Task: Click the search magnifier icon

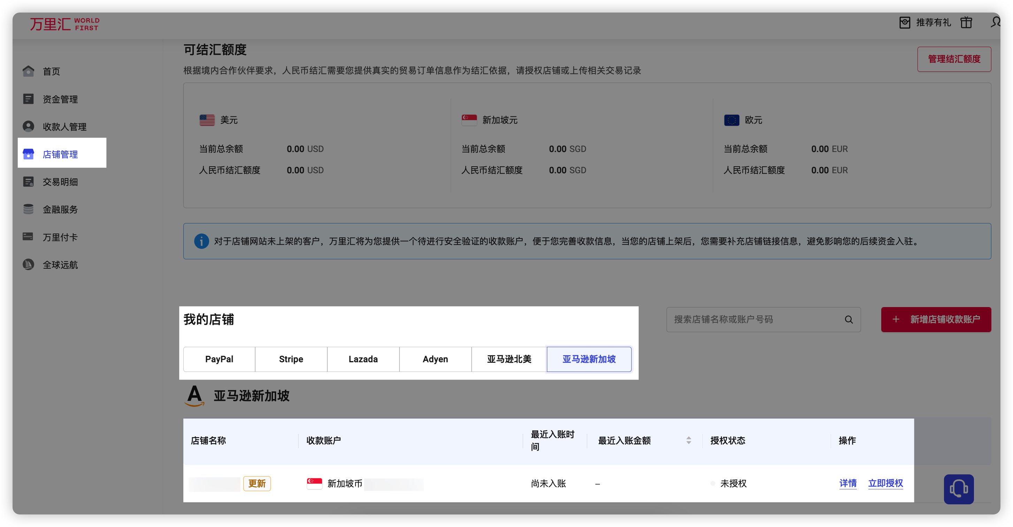Action: click(x=848, y=319)
